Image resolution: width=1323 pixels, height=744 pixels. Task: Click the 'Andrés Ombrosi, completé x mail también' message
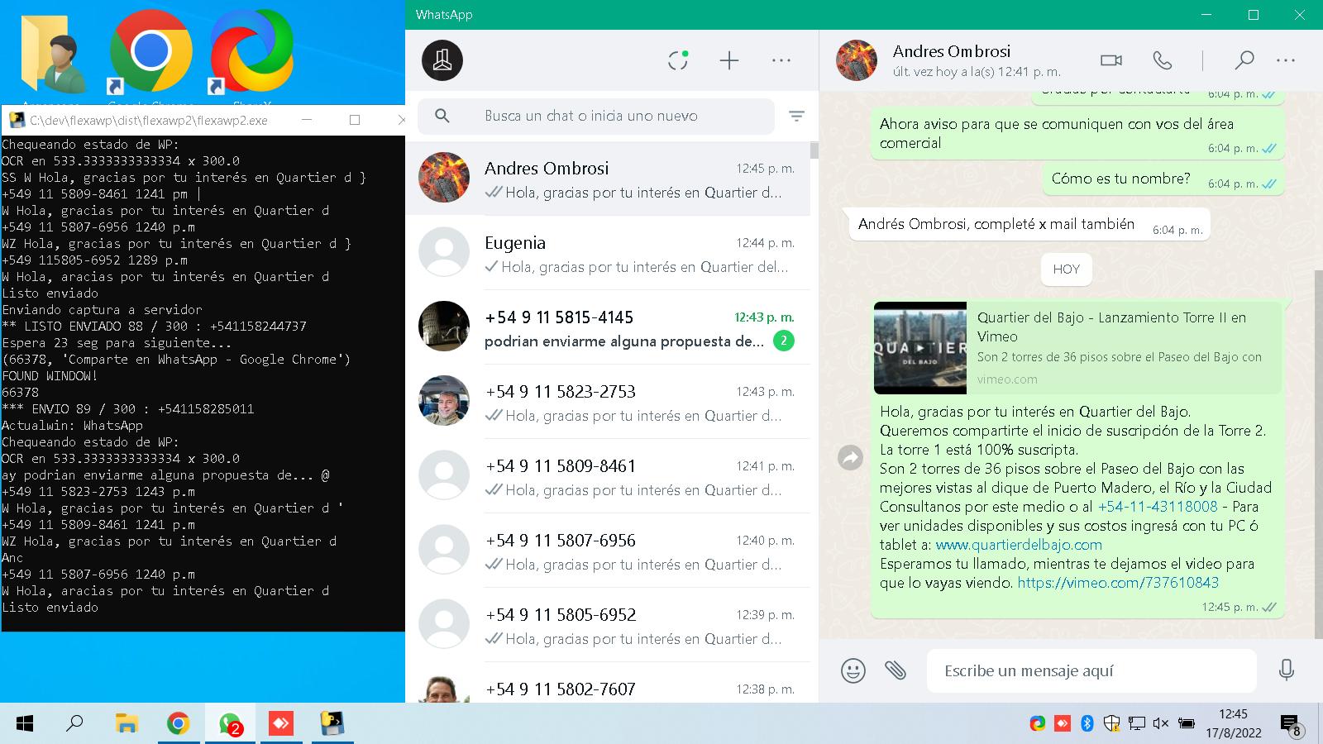point(1029,224)
